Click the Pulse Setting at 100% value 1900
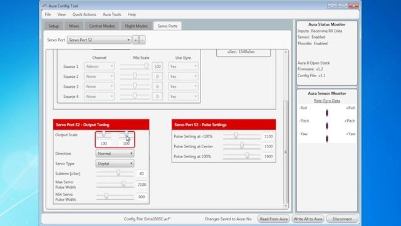 [x=268, y=156]
